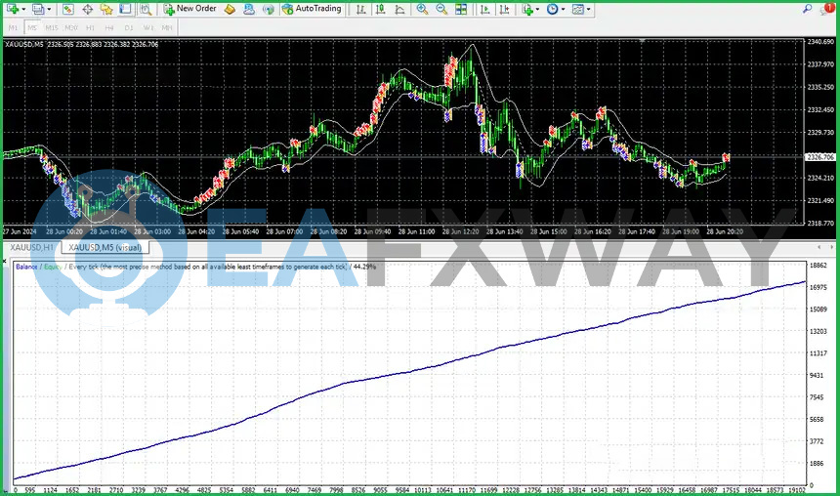Click the 28 Jun 11:00 time label
840x496 pixels.
tap(417, 232)
